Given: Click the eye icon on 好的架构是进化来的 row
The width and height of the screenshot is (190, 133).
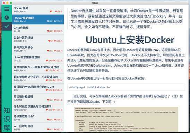Looking at the screenshot, I should 53,80.
